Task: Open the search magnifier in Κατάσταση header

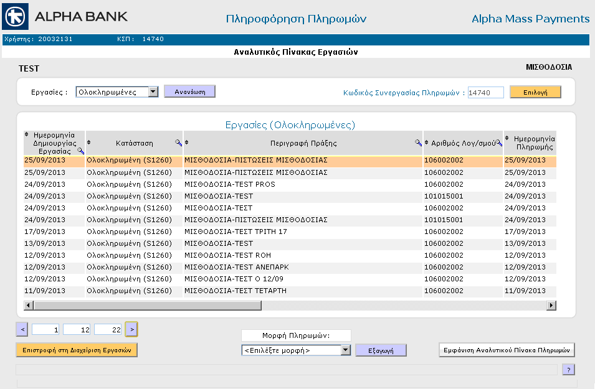Action: 178,143
